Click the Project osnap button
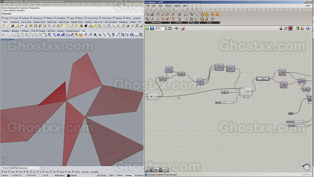314x177 pixels. tap(85, 172)
